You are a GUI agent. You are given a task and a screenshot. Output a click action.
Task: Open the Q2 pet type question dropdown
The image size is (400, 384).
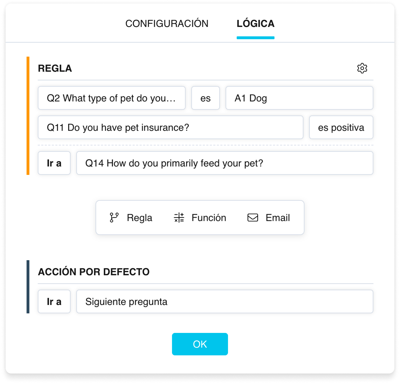tap(112, 98)
